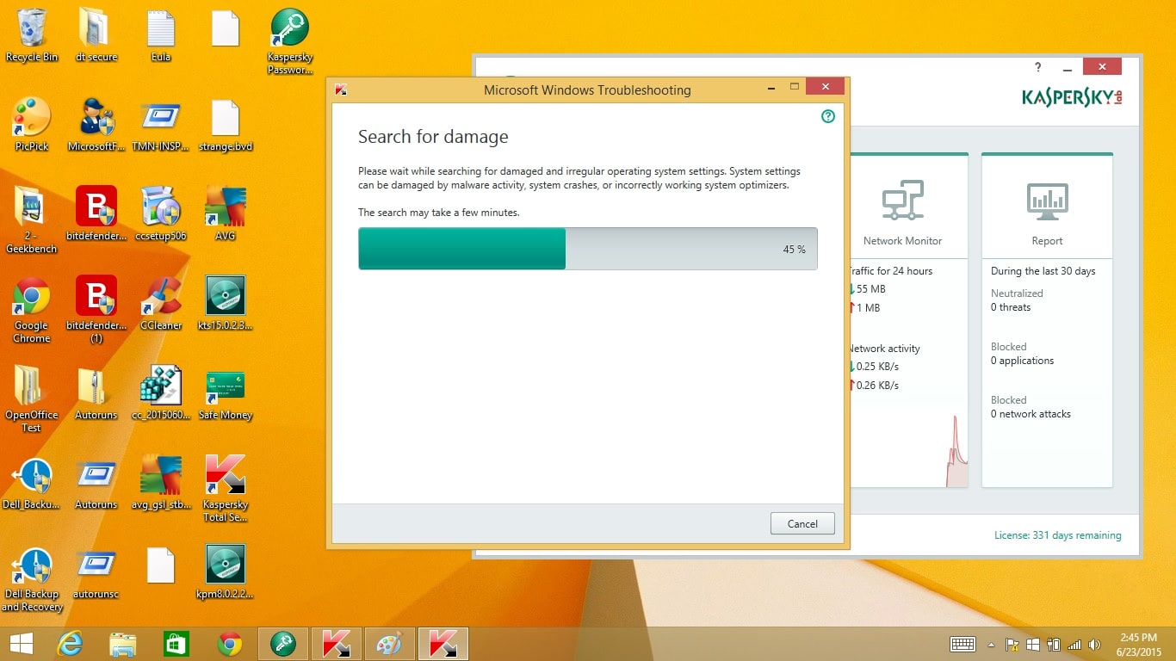Click the volume tray icon
The width and height of the screenshot is (1176, 661).
1094,644
